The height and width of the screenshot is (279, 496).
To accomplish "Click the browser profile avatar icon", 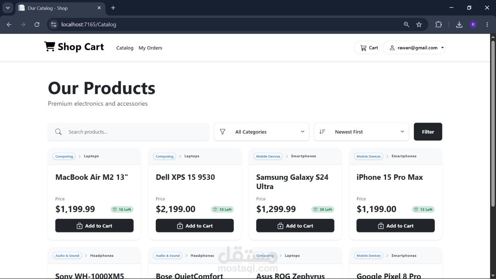I will (473, 24).
